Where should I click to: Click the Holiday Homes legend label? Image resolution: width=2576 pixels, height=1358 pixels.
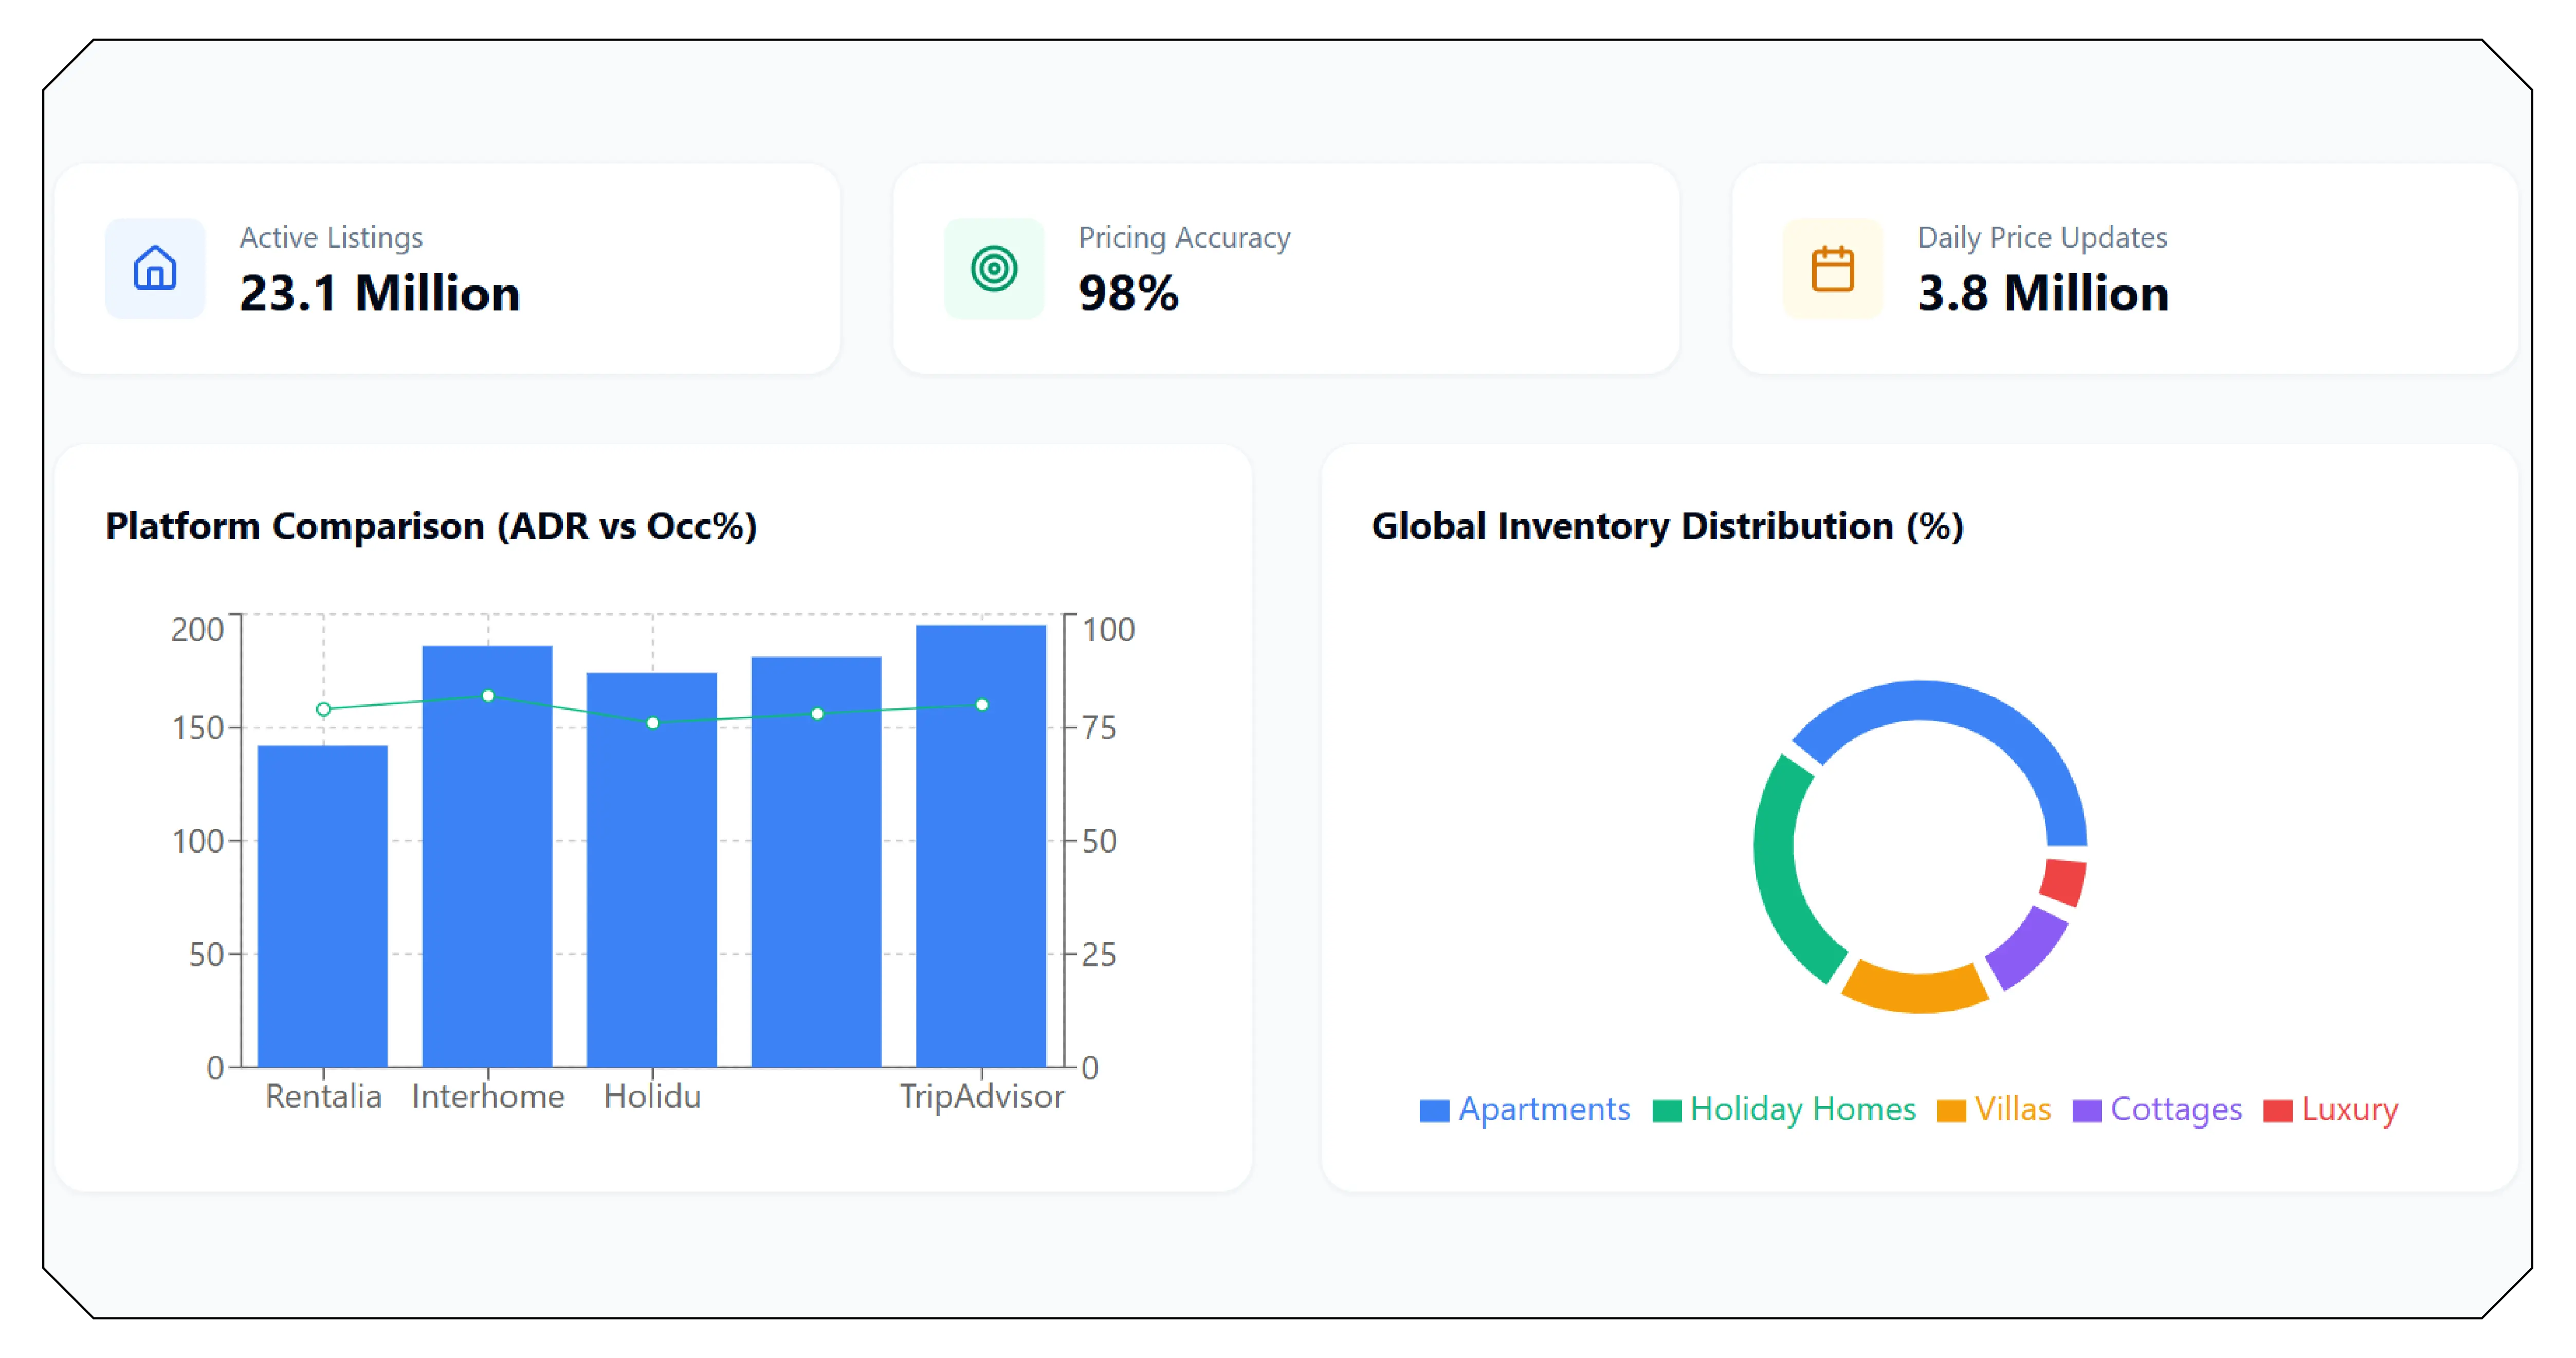click(x=1803, y=1110)
